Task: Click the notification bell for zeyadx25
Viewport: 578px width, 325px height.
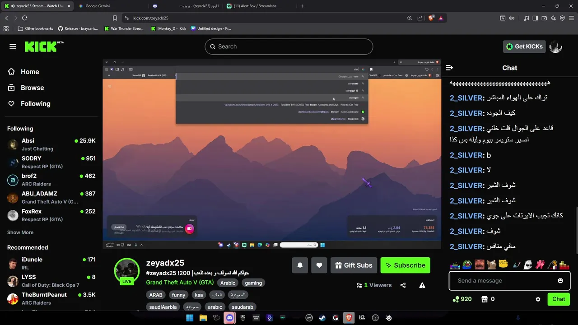Action: click(x=300, y=265)
